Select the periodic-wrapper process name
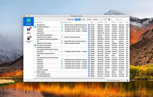 point(42,70)
